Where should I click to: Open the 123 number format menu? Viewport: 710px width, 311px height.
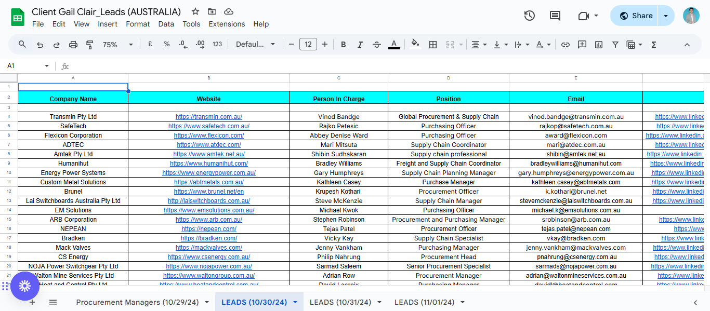[x=217, y=44]
